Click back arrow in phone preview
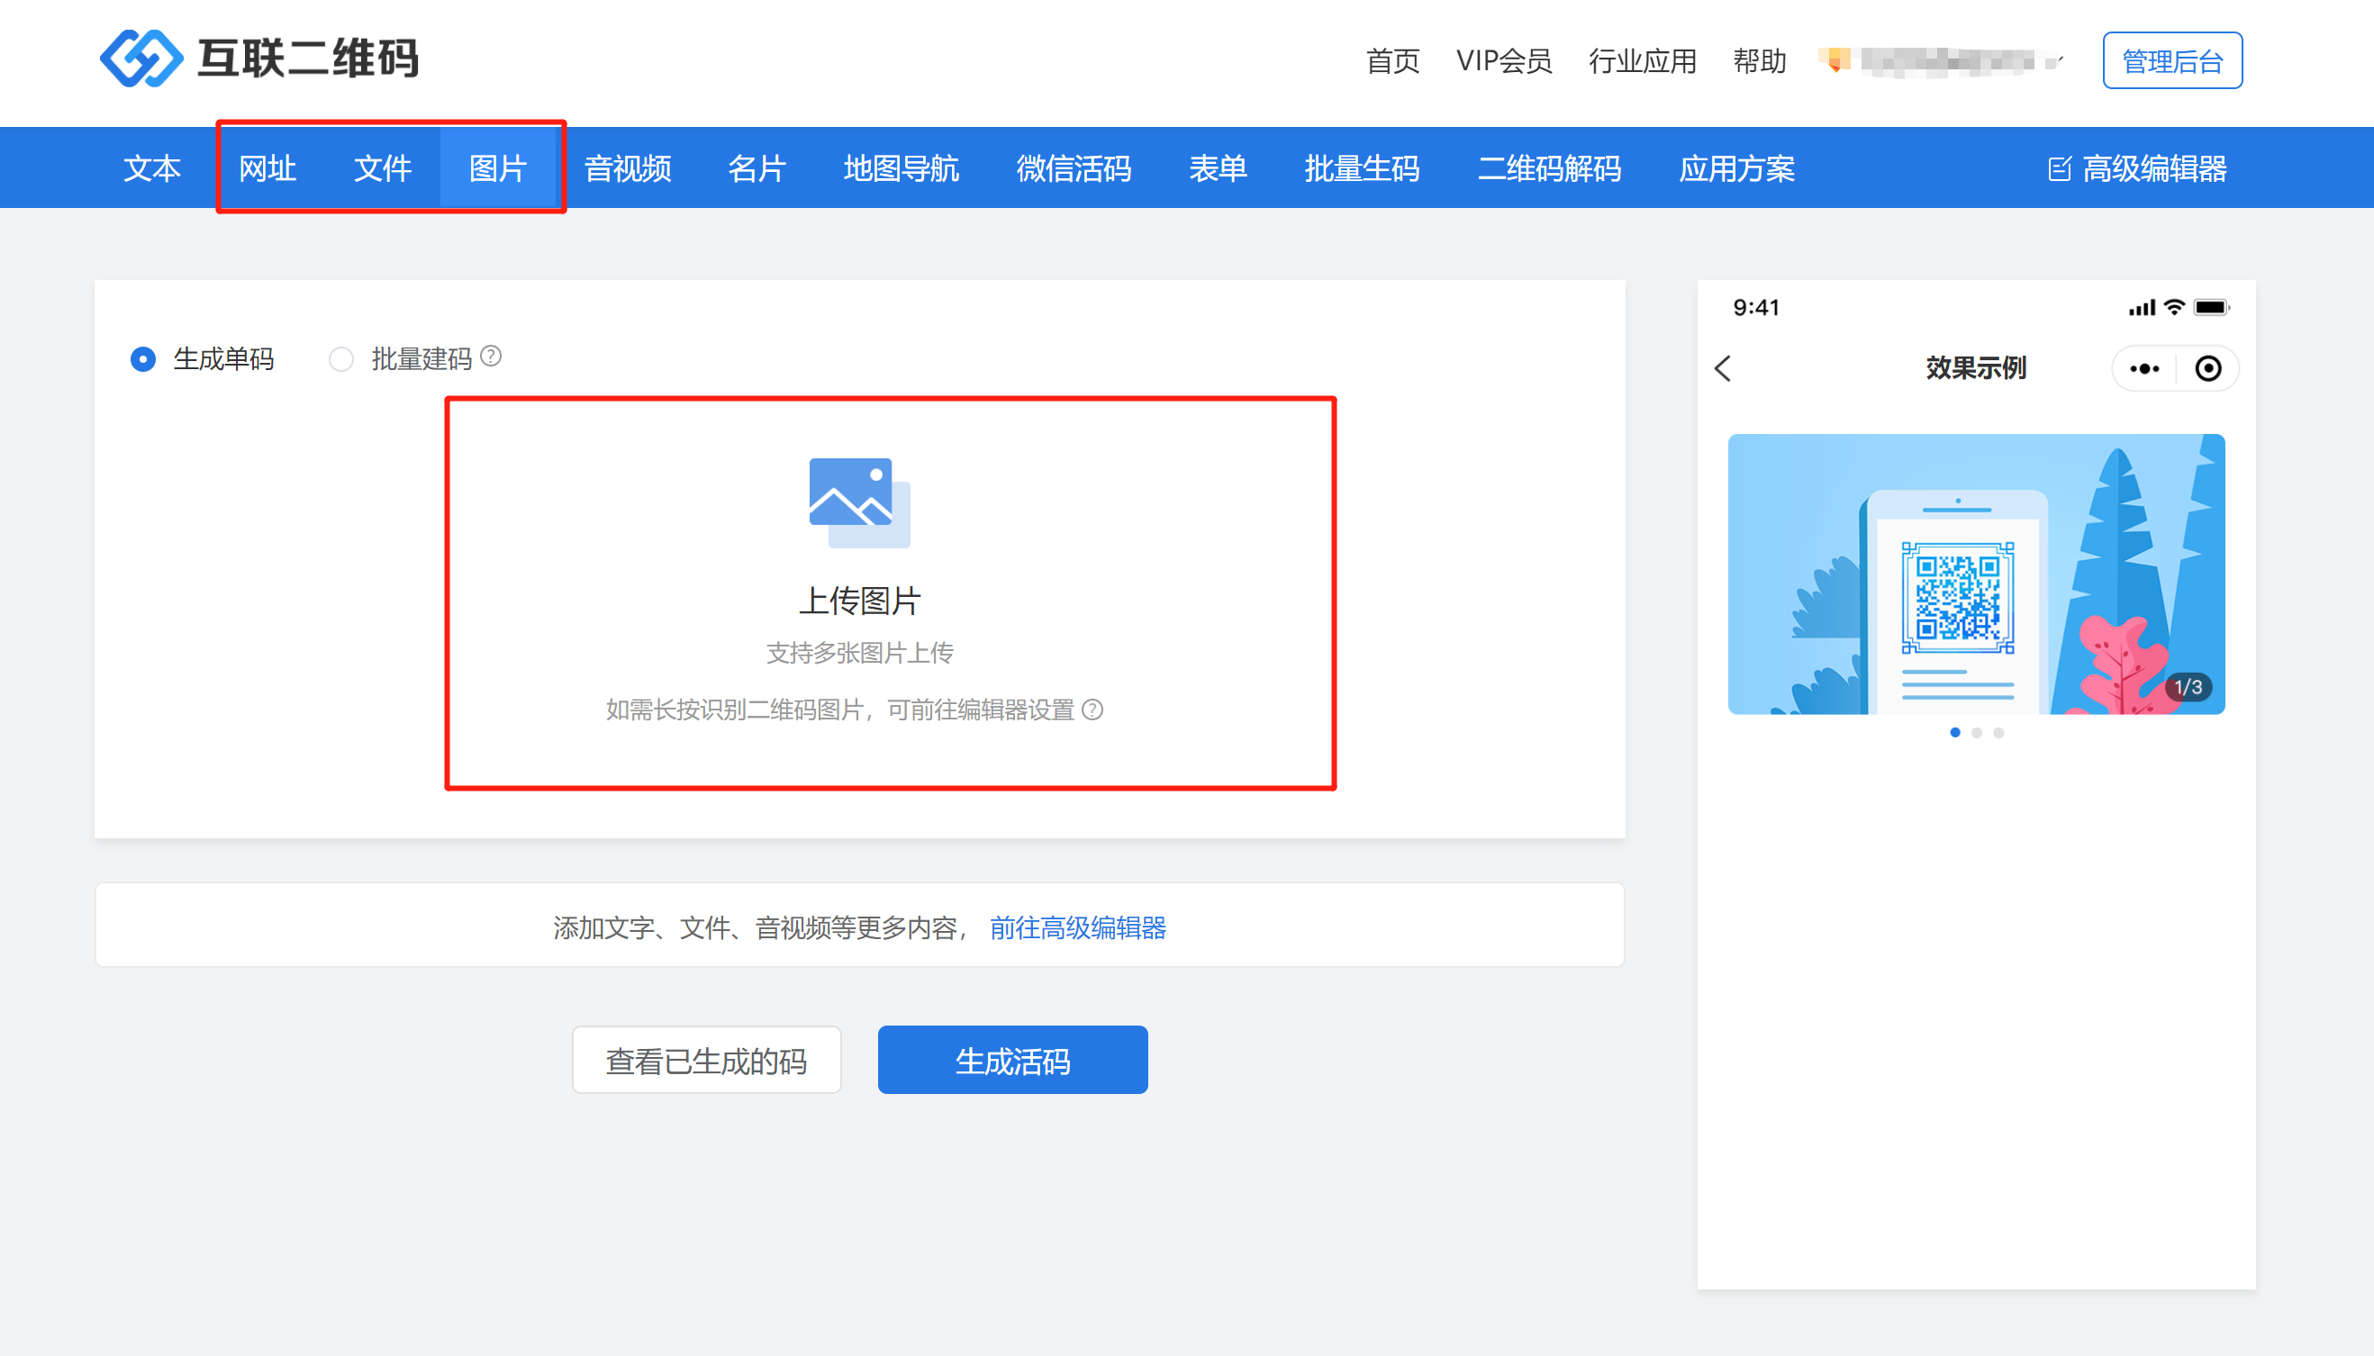The height and width of the screenshot is (1356, 2374). click(x=1723, y=368)
